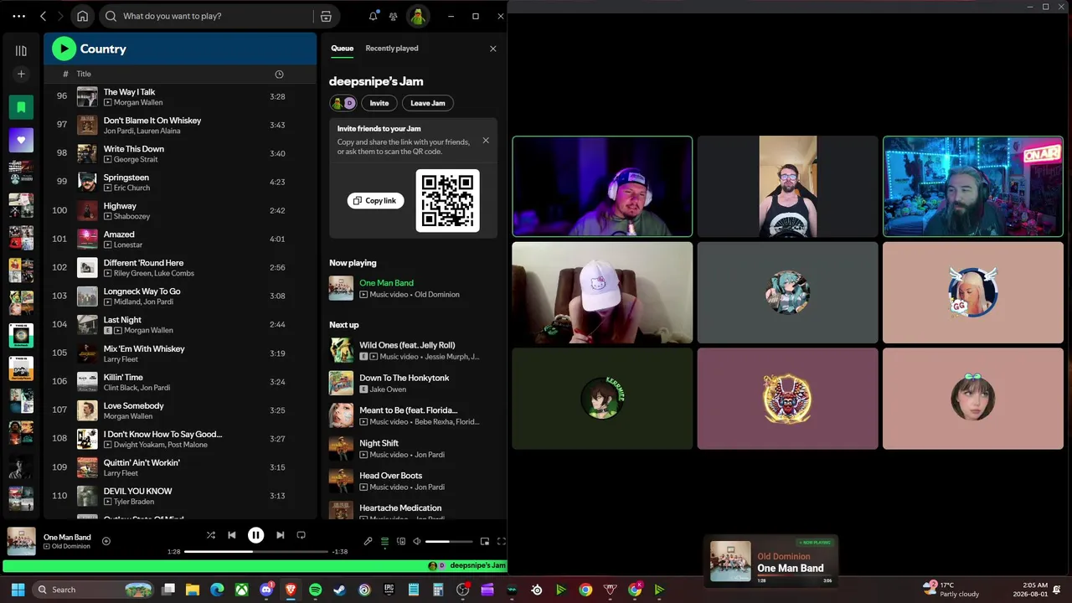Toggle shuffle playback

[x=211, y=535]
